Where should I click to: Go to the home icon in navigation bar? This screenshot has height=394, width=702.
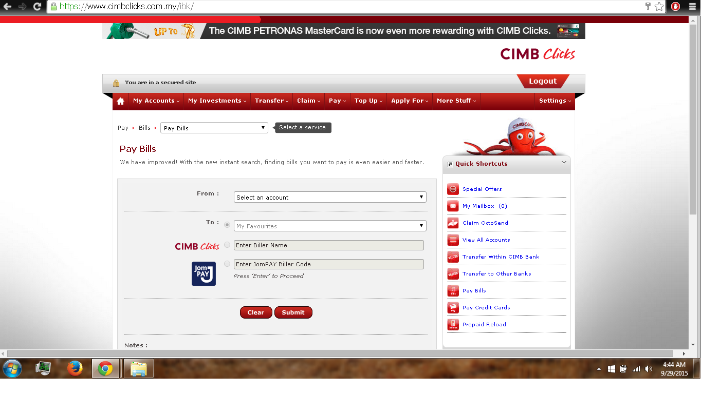point(121,101)
